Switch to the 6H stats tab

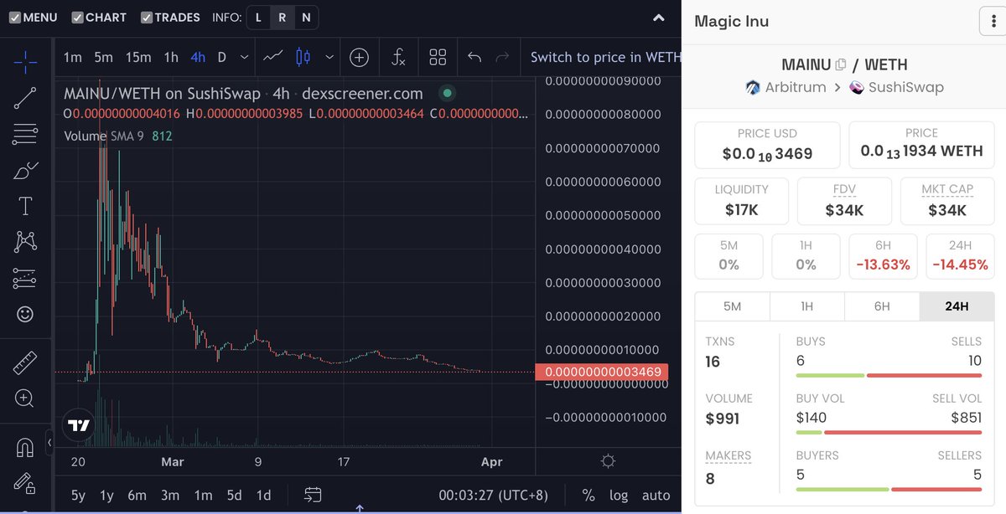click(x=882, y=306)
